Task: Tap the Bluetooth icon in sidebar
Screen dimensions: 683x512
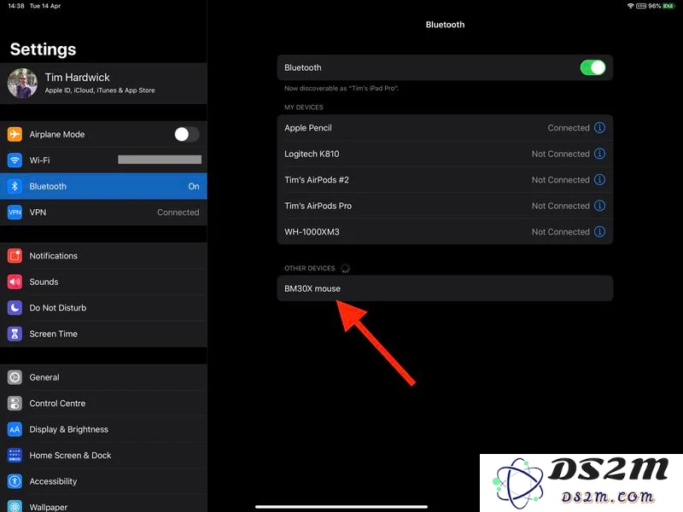Action: point(15,186)
